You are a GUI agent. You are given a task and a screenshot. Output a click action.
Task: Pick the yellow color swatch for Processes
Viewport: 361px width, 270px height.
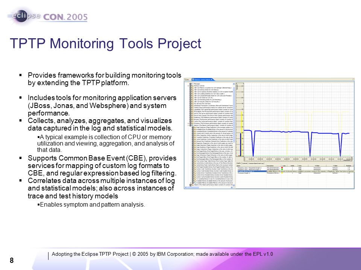click(x=282, y=173)
